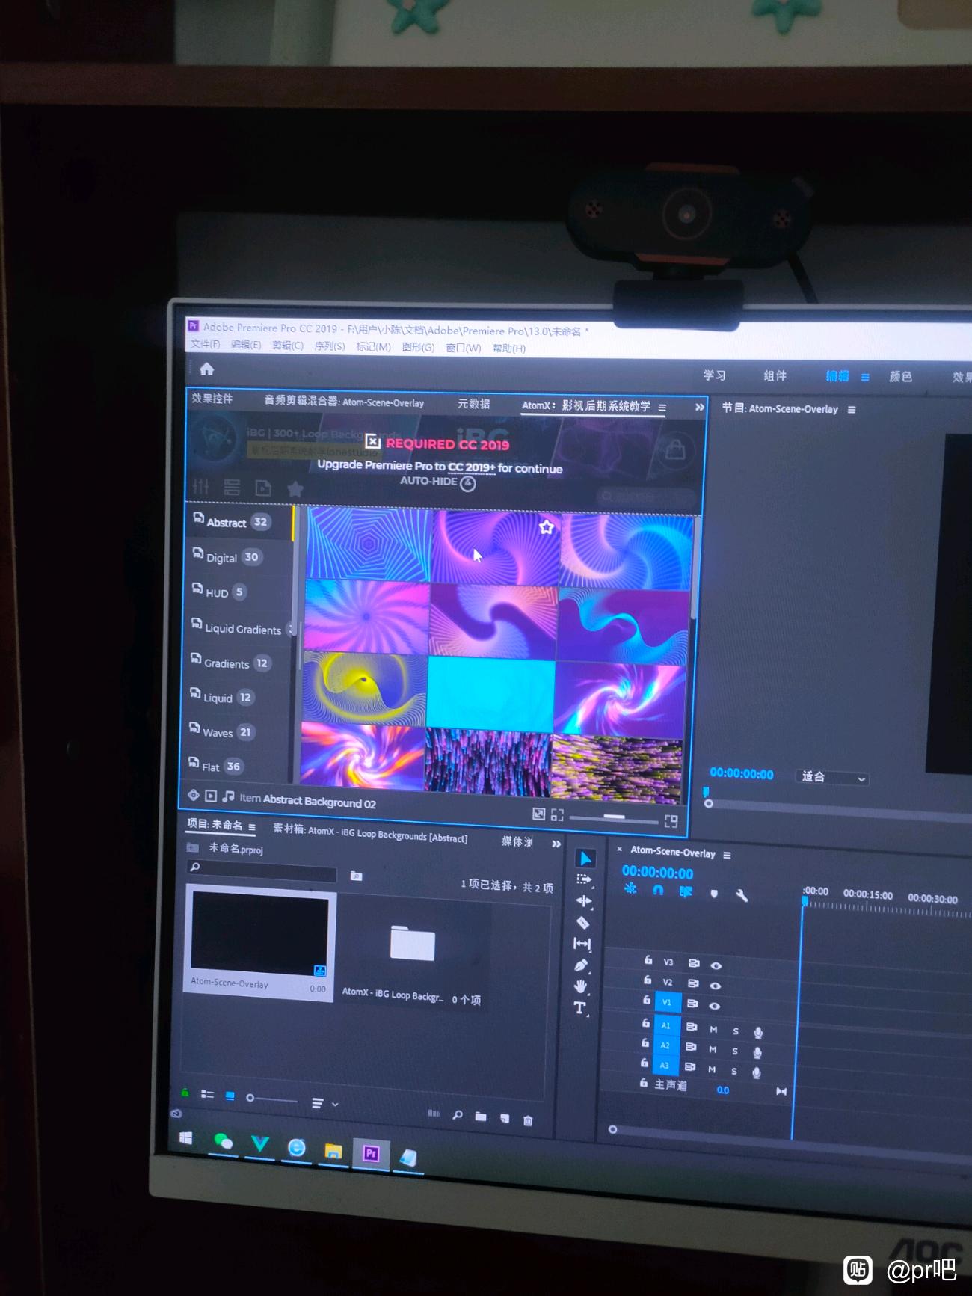
Task: Open sort icons dropdown in project panel
Action: point(324,1103)
